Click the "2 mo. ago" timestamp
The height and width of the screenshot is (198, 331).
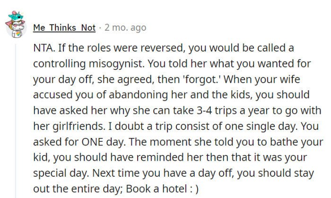(x=124, y=27)
